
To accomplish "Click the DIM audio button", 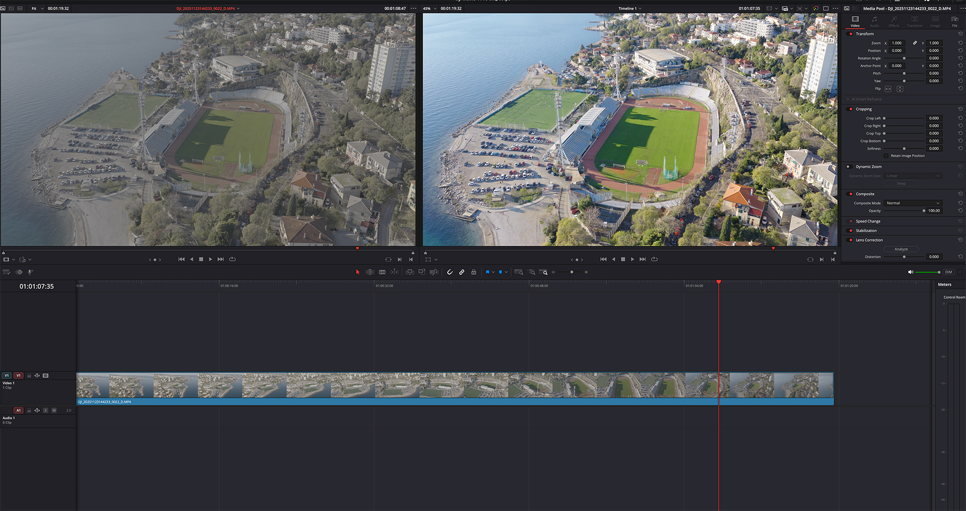I will tap(948, 272).
